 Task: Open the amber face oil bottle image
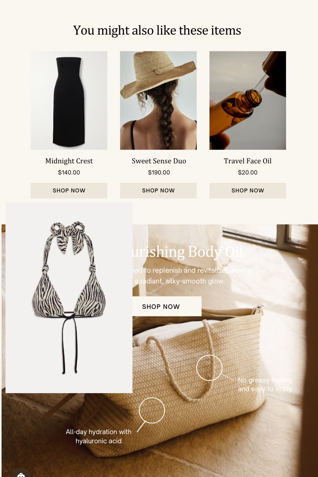pyautogui.click(x=248, y=100)
